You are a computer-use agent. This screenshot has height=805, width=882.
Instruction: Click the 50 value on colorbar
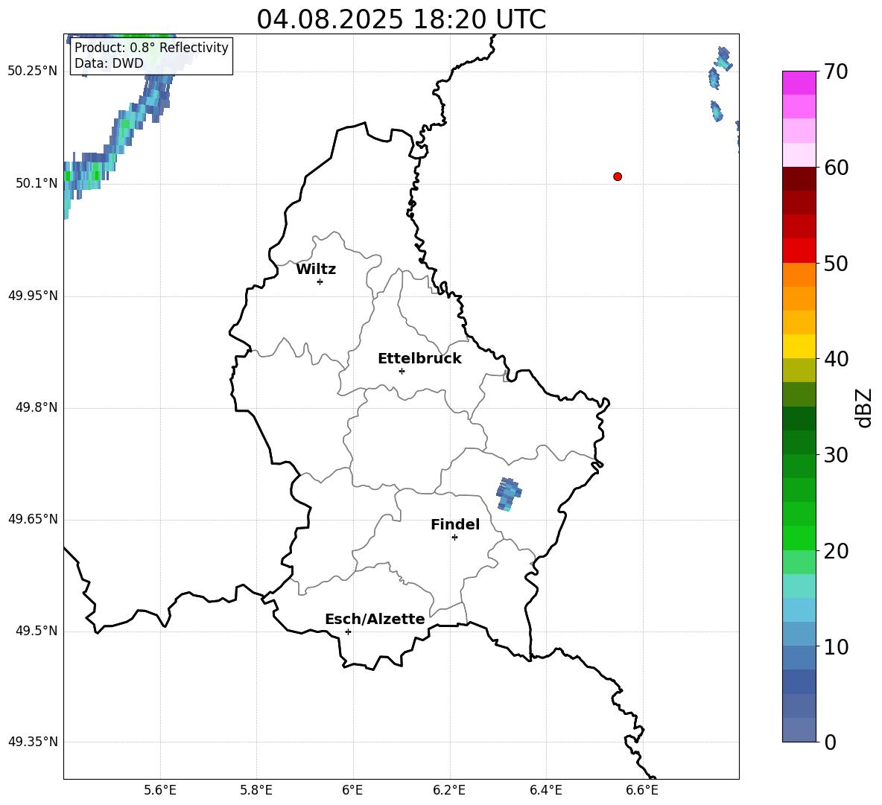pyautogui.click(x=836, y=263)
